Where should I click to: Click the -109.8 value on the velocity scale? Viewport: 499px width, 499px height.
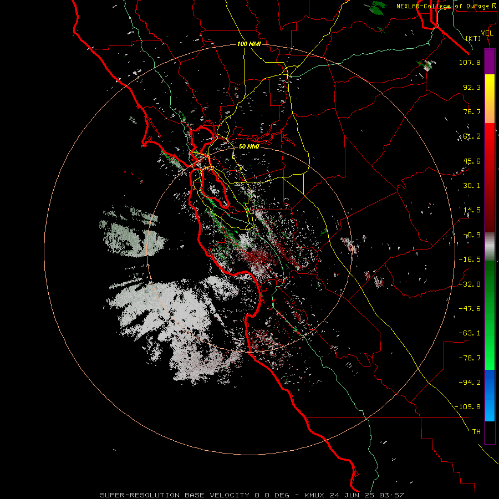click(467, 407)
